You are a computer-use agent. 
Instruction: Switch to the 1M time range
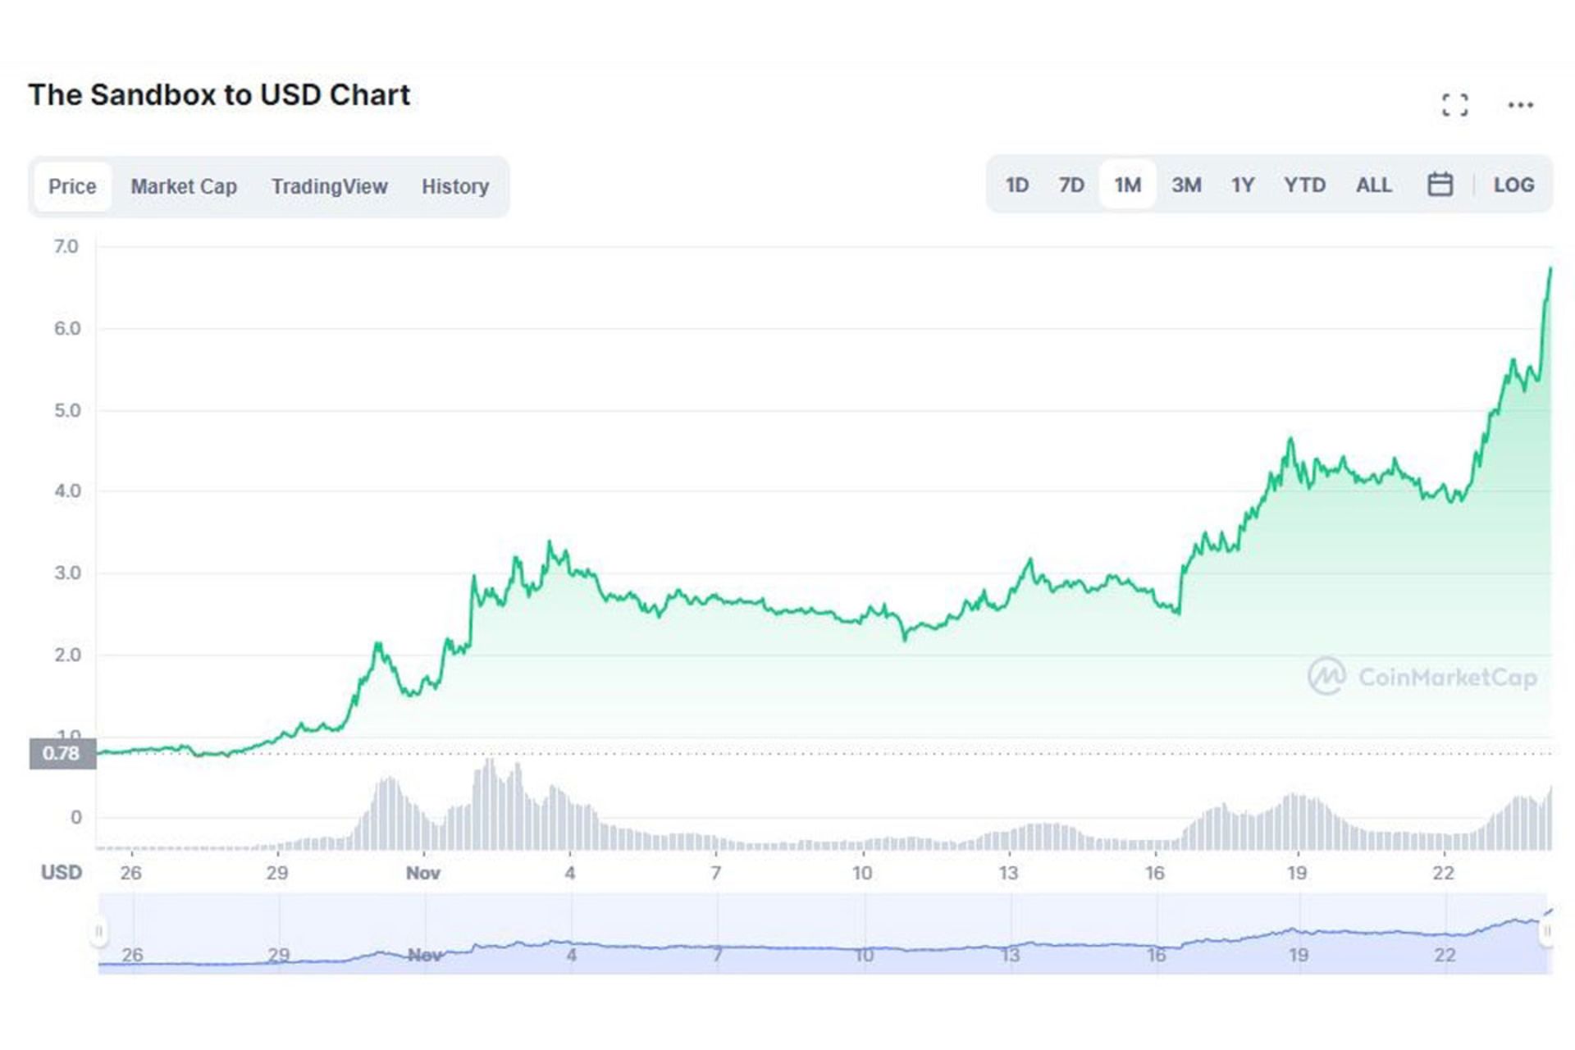coord(1127,185)
